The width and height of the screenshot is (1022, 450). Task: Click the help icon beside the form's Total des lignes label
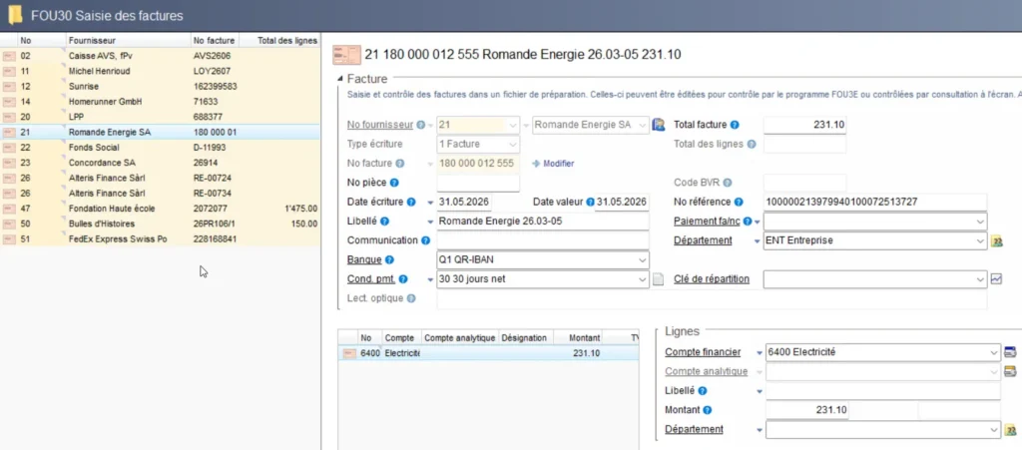[x=752, y=145]
